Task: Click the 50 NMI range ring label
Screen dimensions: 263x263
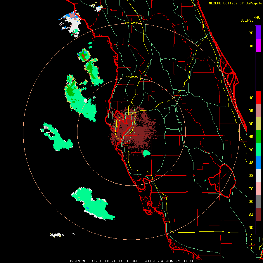Action: 131,77
